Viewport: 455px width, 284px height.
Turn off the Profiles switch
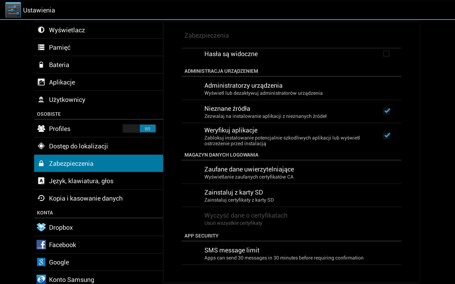click(x=139, y=129)
